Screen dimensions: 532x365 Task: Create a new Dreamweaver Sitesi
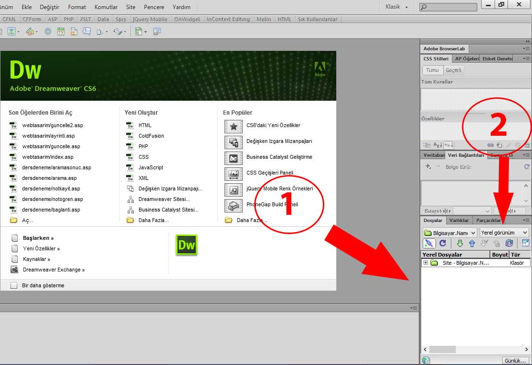click(164, 200)
